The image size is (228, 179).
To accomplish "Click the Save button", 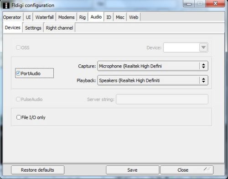I will [x=132, y=170].
